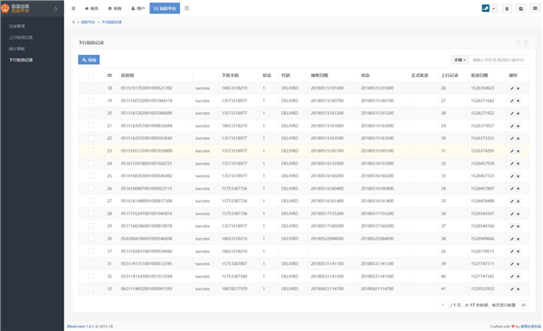Select the highlighted 短信平台 tab

(x=165, y=8)
